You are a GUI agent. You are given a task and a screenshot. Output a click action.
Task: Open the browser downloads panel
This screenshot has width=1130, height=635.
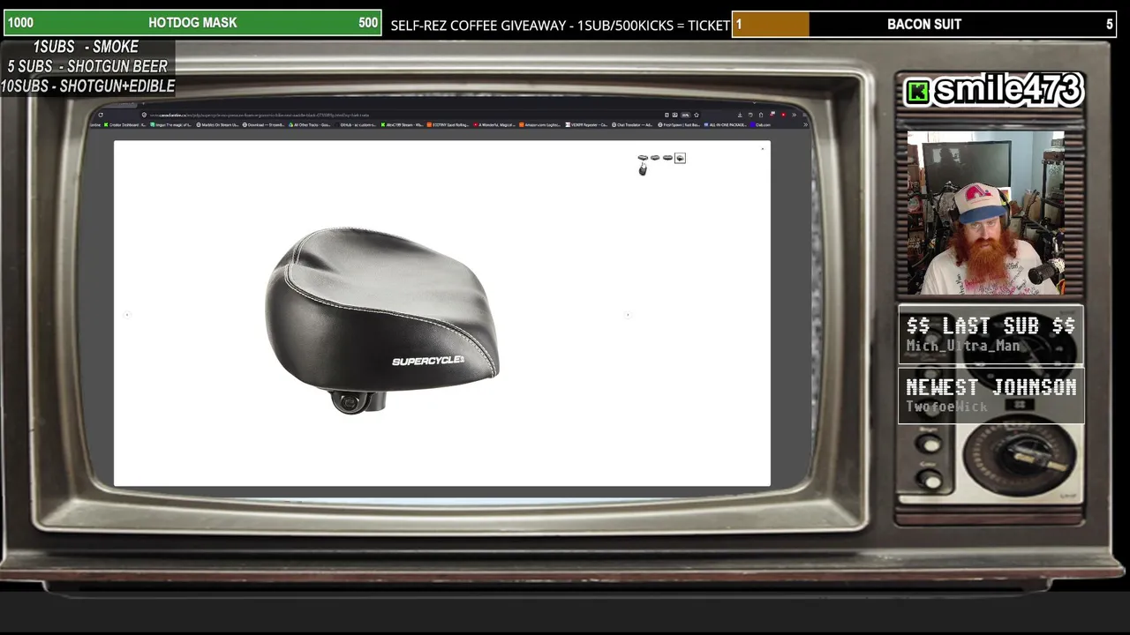740,115
